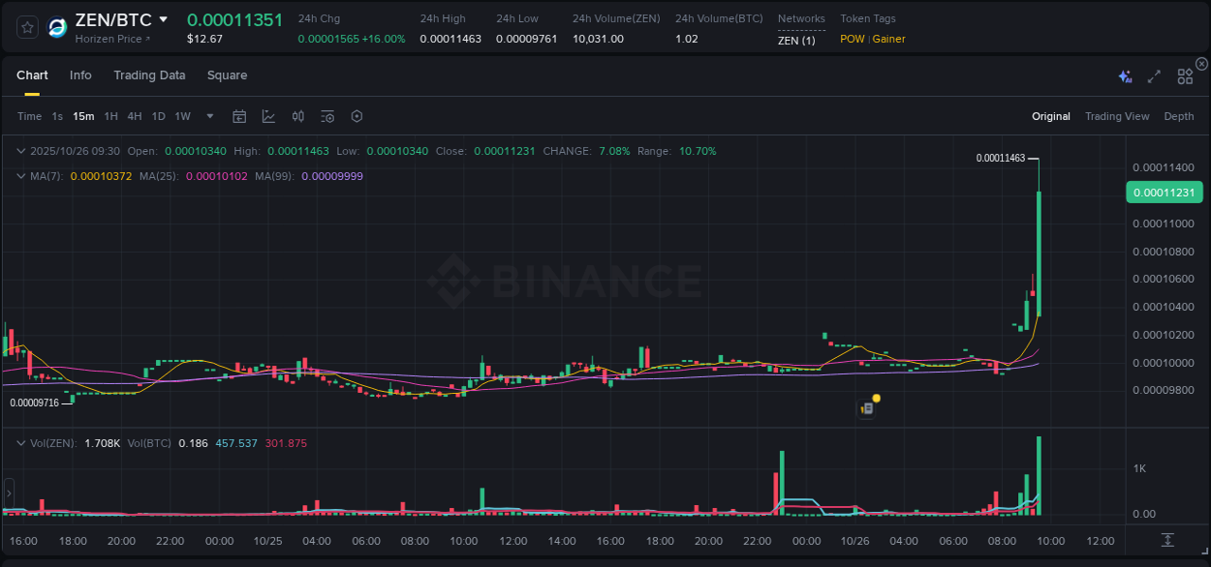Open the Gainer token tag
The height and width of the screenshot is (567, 1211).
889,40
